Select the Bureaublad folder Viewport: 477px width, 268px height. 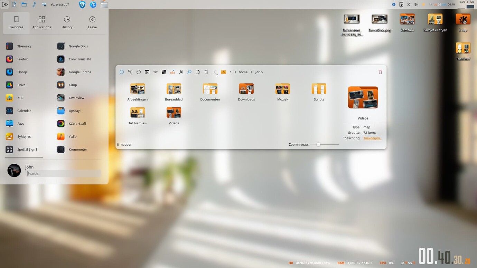pyautogui.click(x=174, y=92)
